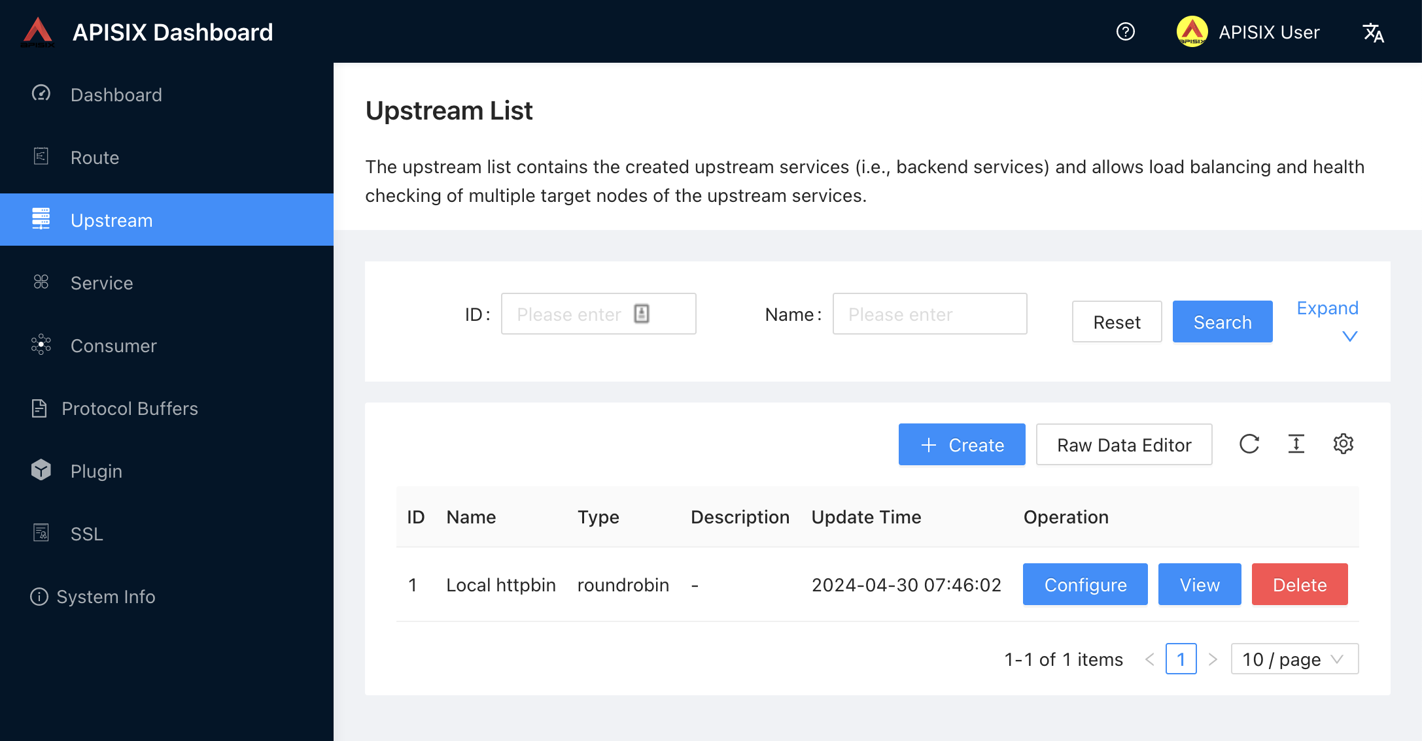Click the table refresh icon
The image size is (1422, 741).
coord(1249,444)
